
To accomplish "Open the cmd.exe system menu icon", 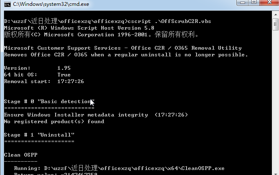I will [x=8, y=4].
